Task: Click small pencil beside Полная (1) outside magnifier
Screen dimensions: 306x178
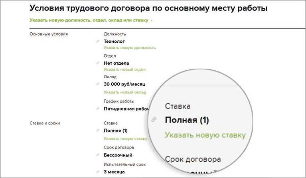Action: (97, 131)
